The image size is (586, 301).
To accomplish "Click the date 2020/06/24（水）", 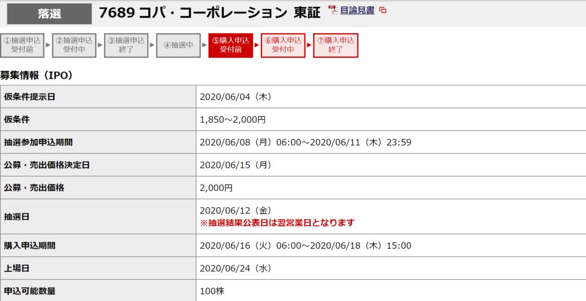I will coord(236,268).
